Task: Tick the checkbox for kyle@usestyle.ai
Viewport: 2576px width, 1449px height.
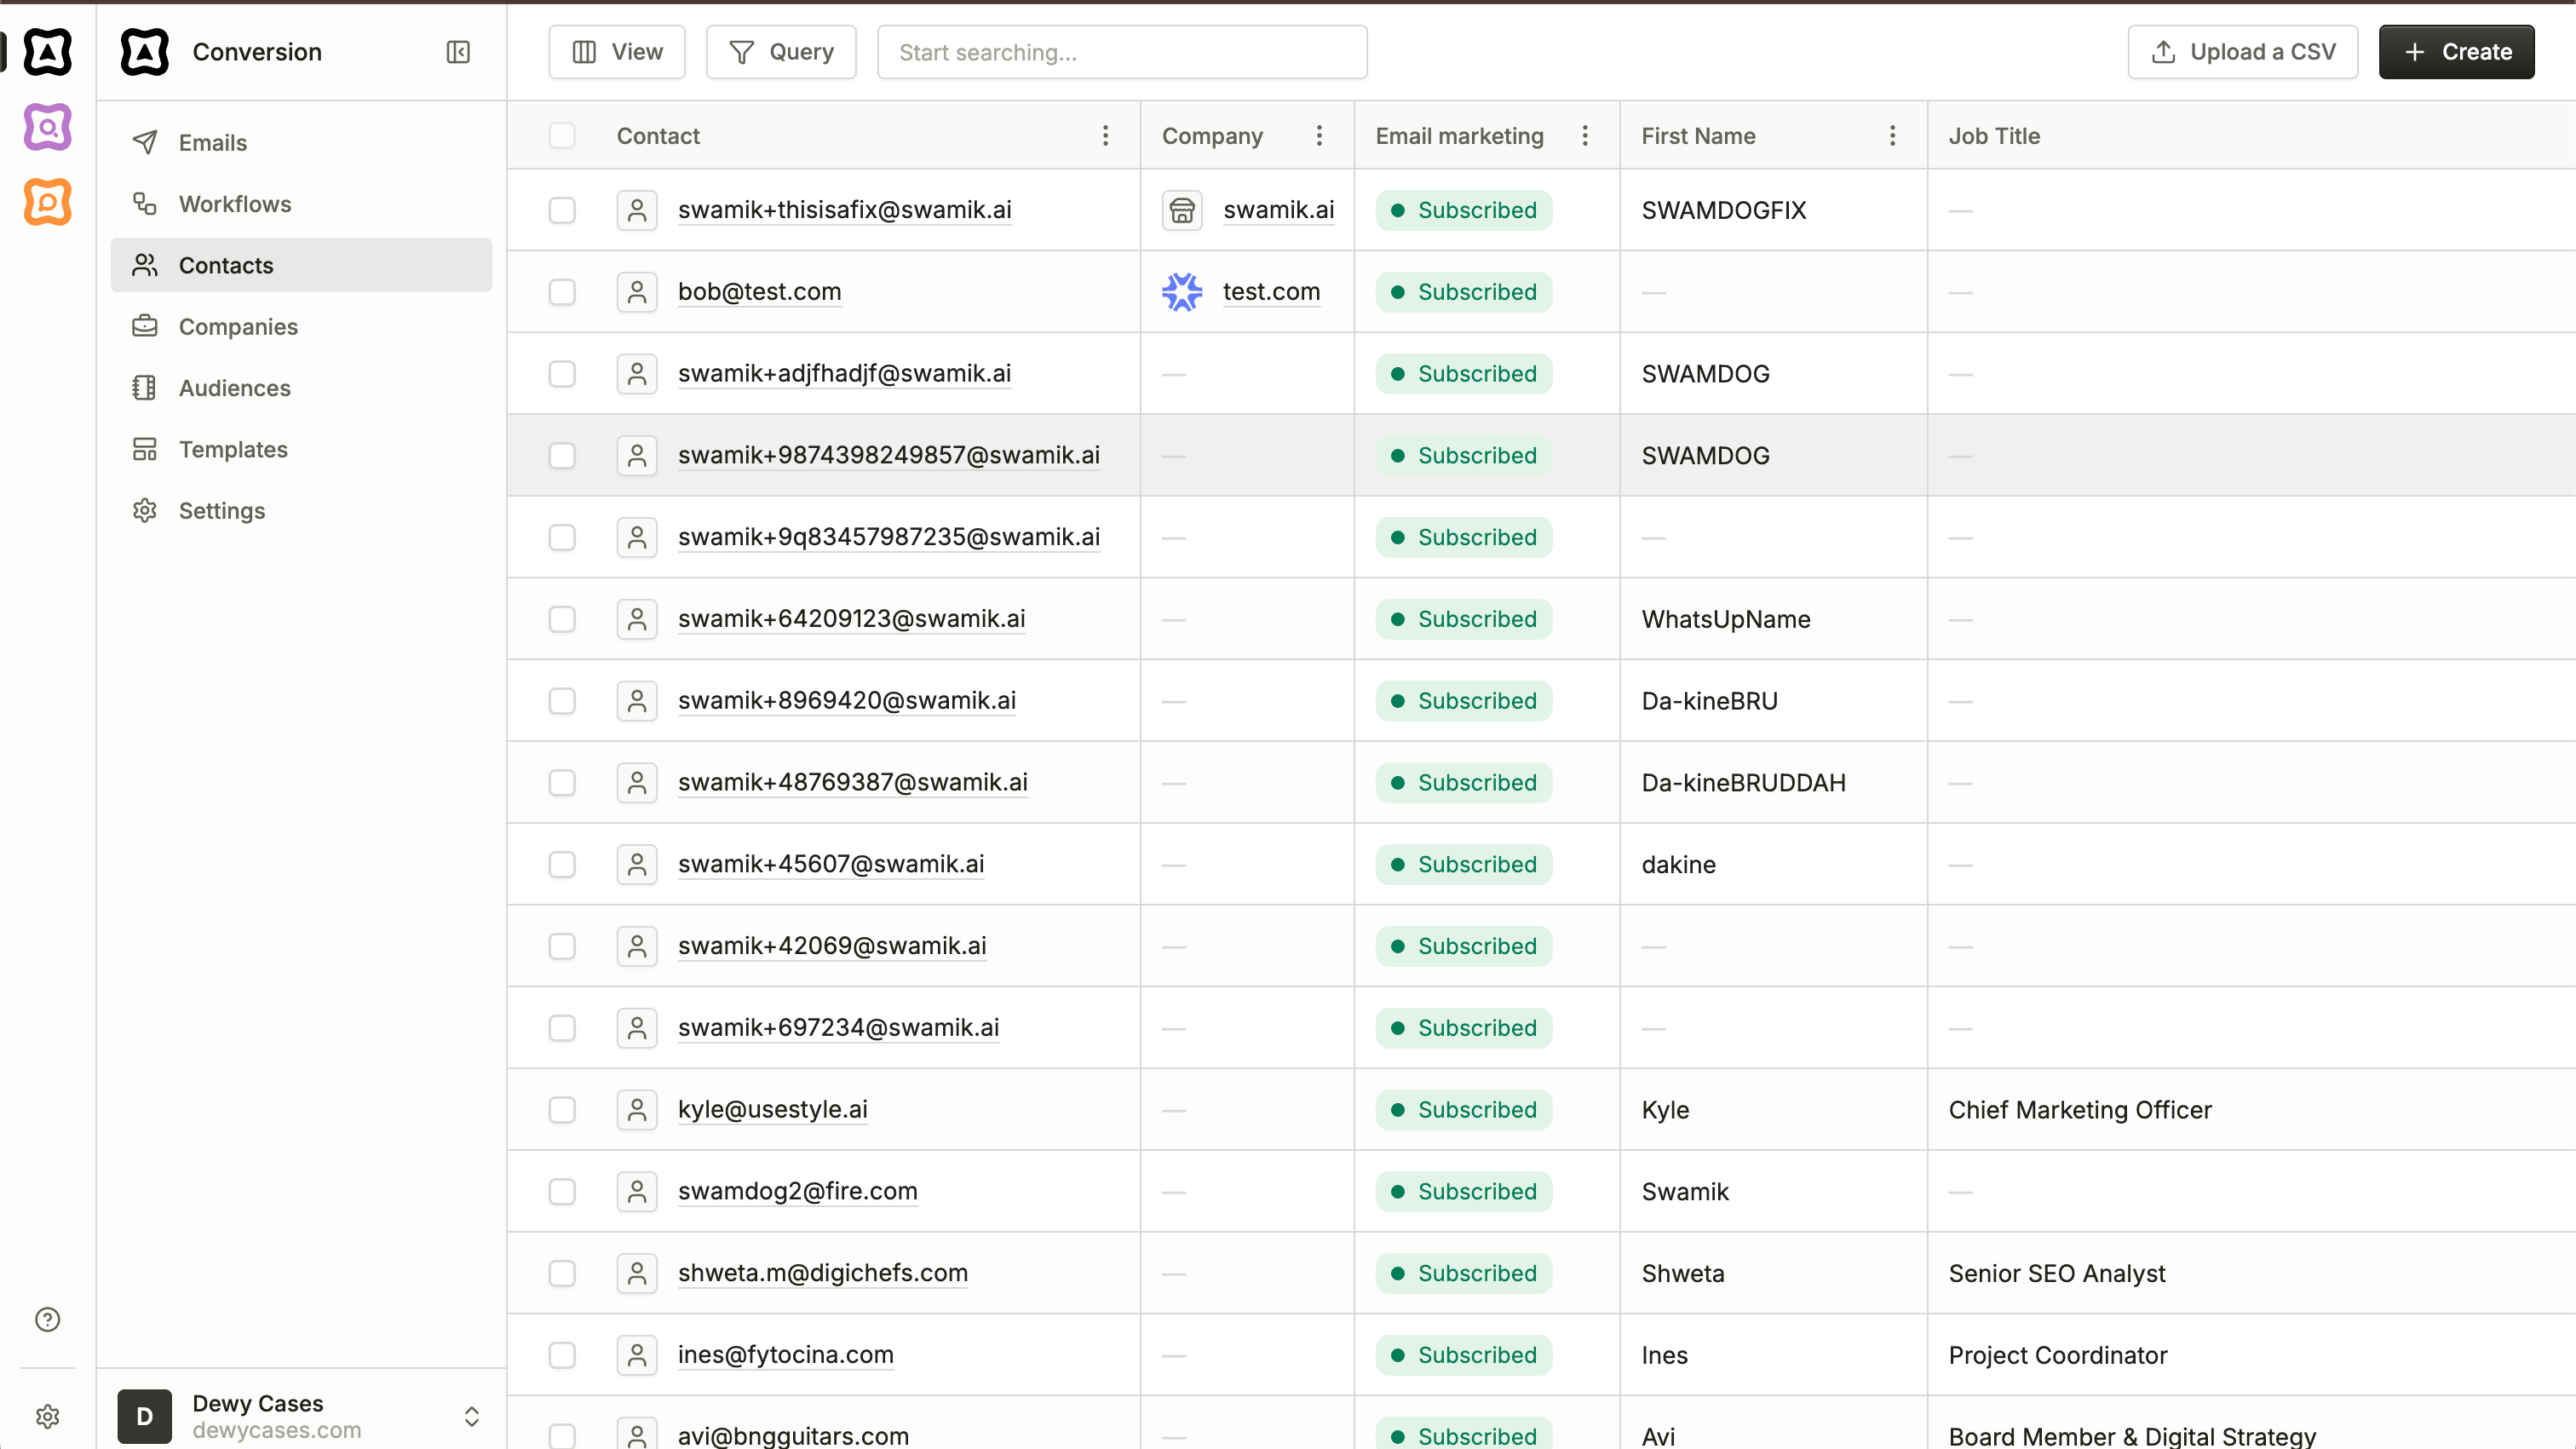Action: pos(562,1110)
